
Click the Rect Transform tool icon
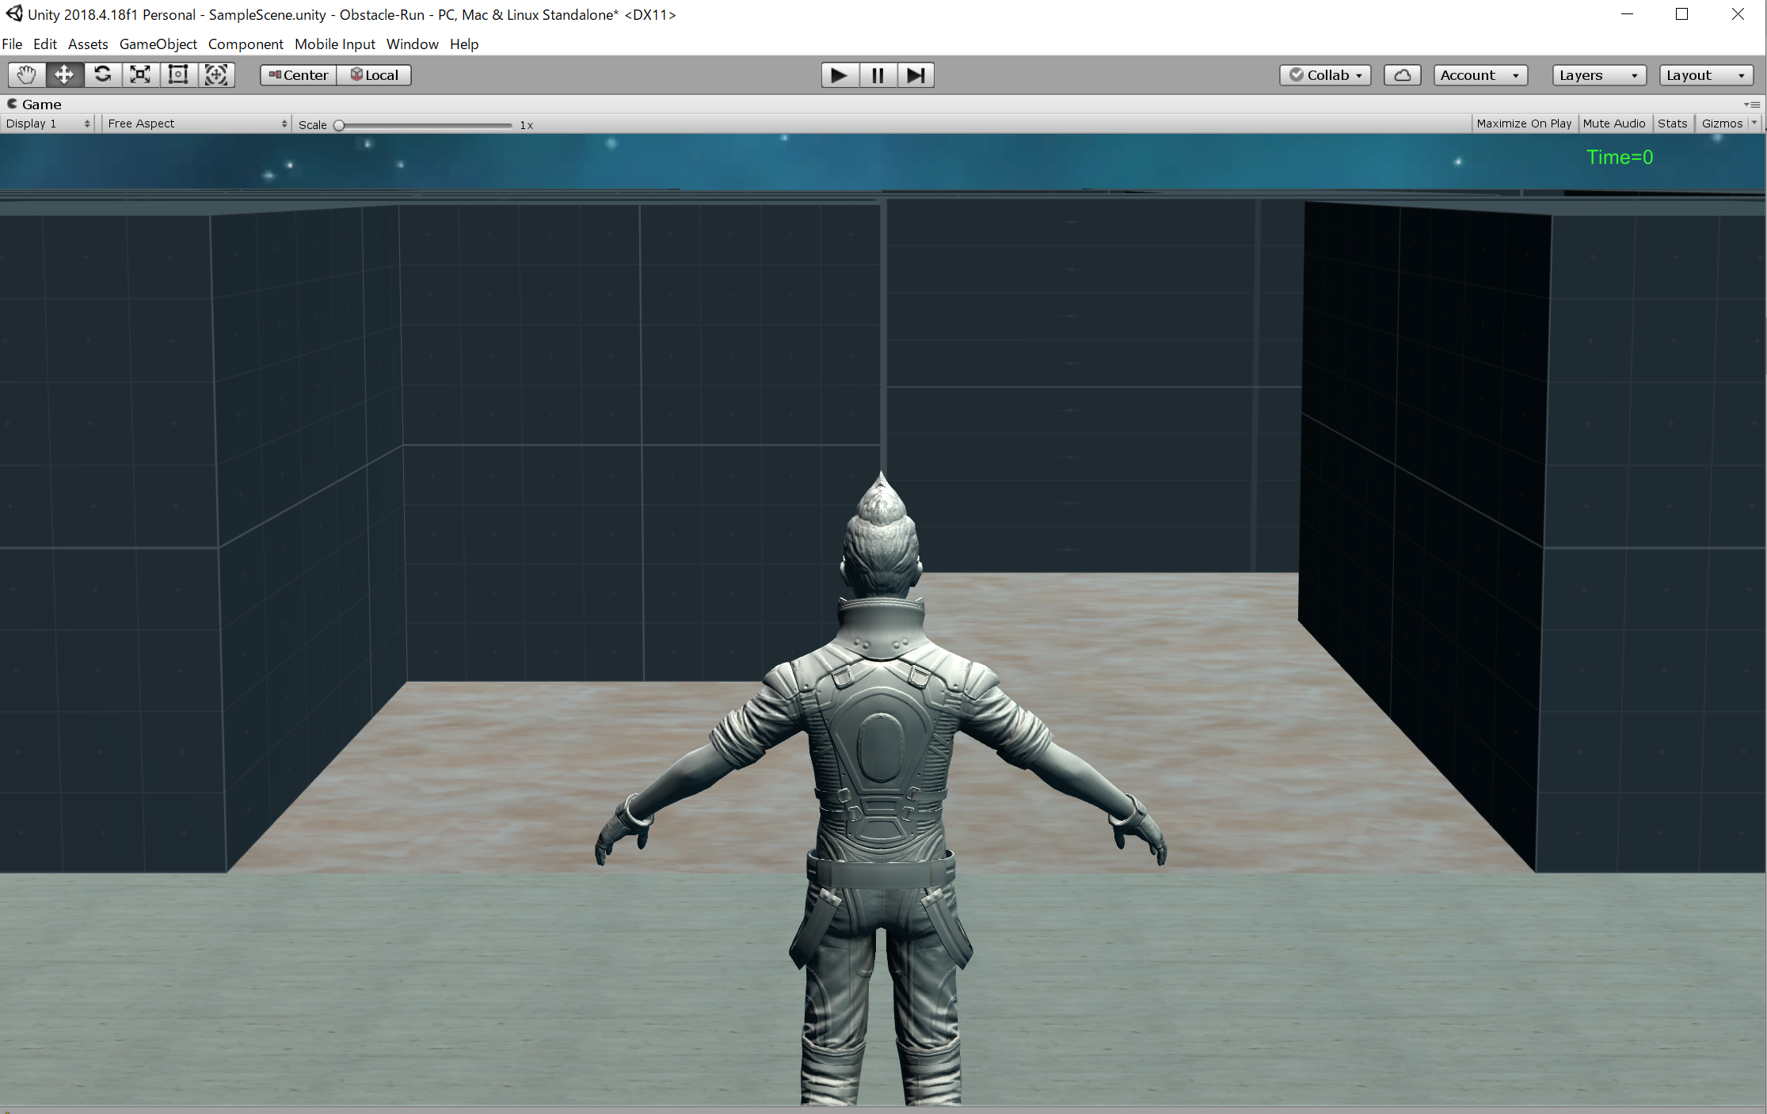(178, 74)
